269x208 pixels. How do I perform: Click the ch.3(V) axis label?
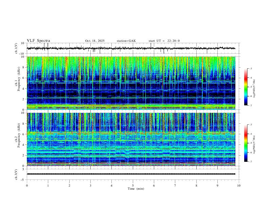(16, 174)
